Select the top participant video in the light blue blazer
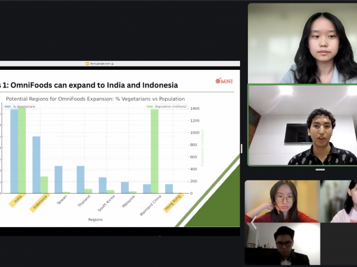The height and width of the screenshot is (267, 357). [x=302, y=43]
